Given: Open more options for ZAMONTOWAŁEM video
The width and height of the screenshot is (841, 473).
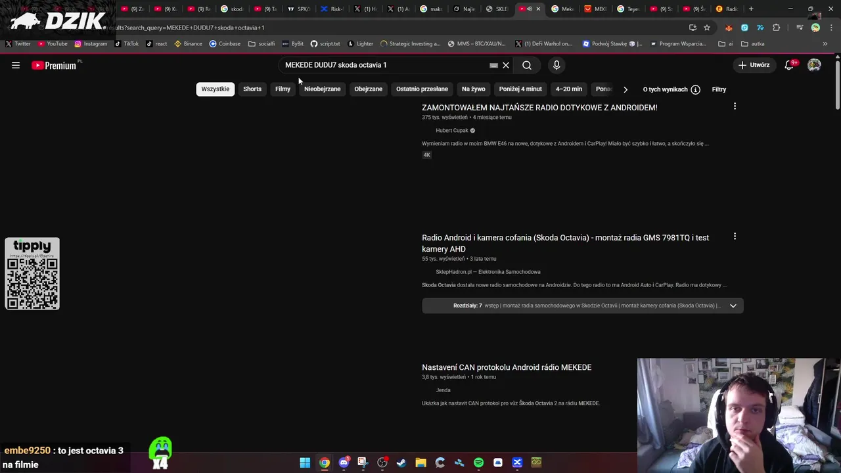Looking at the screenshot, I should click(735, 106).
